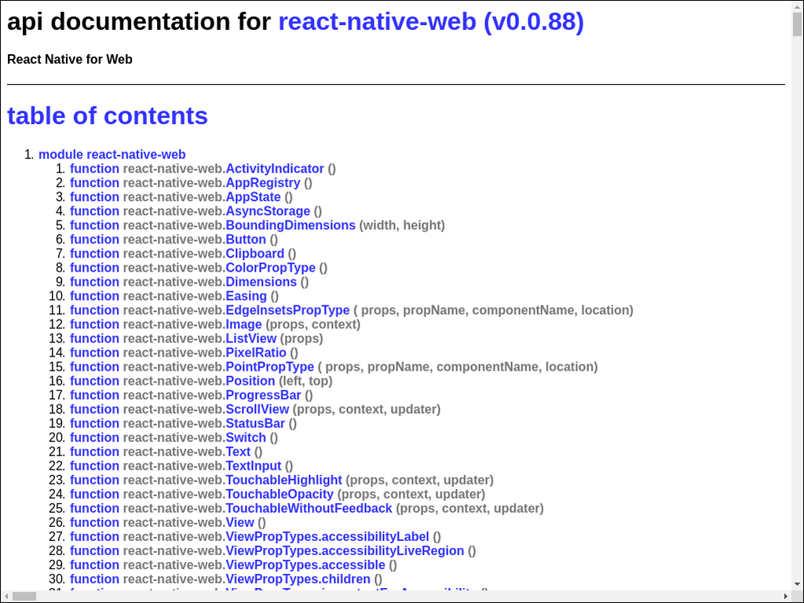
Task: Open BoundingDimensions function documentation
Action: click(x=290, y=225)
